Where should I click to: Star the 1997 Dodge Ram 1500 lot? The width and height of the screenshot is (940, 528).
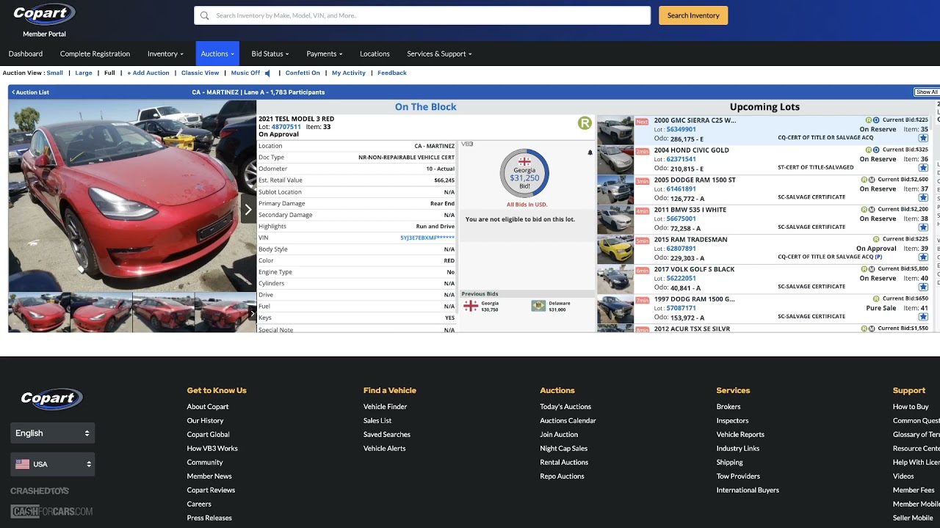[x=923, y=317]
